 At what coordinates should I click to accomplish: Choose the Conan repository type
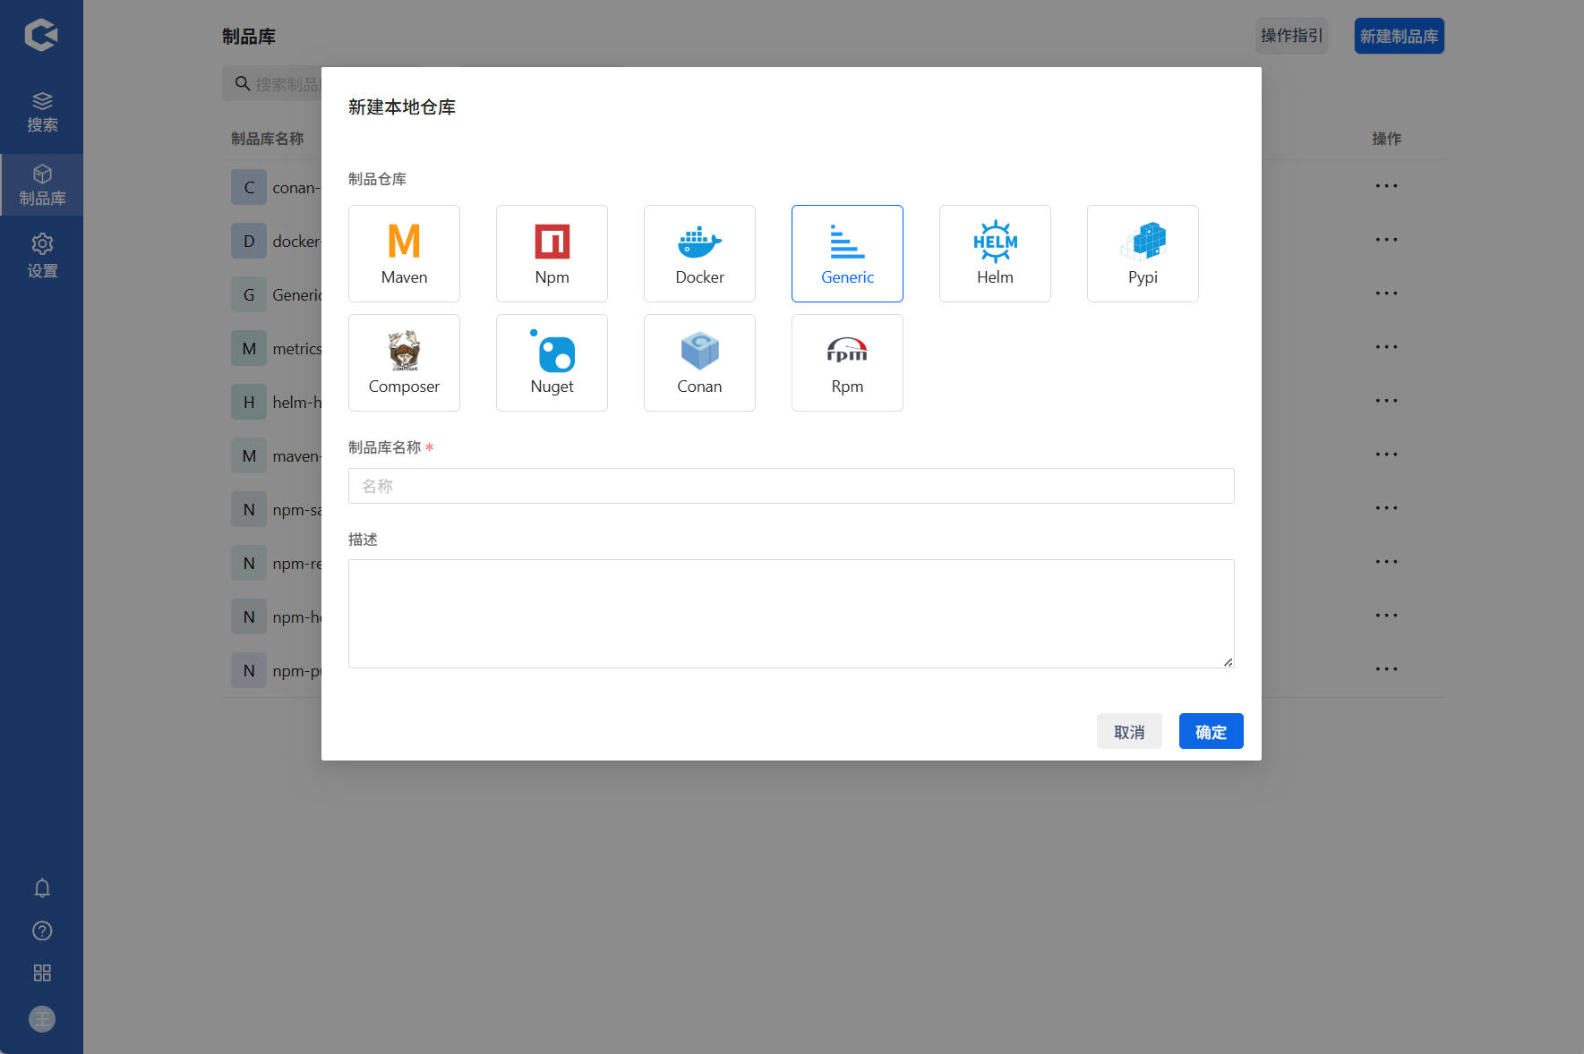pos(699,362)
